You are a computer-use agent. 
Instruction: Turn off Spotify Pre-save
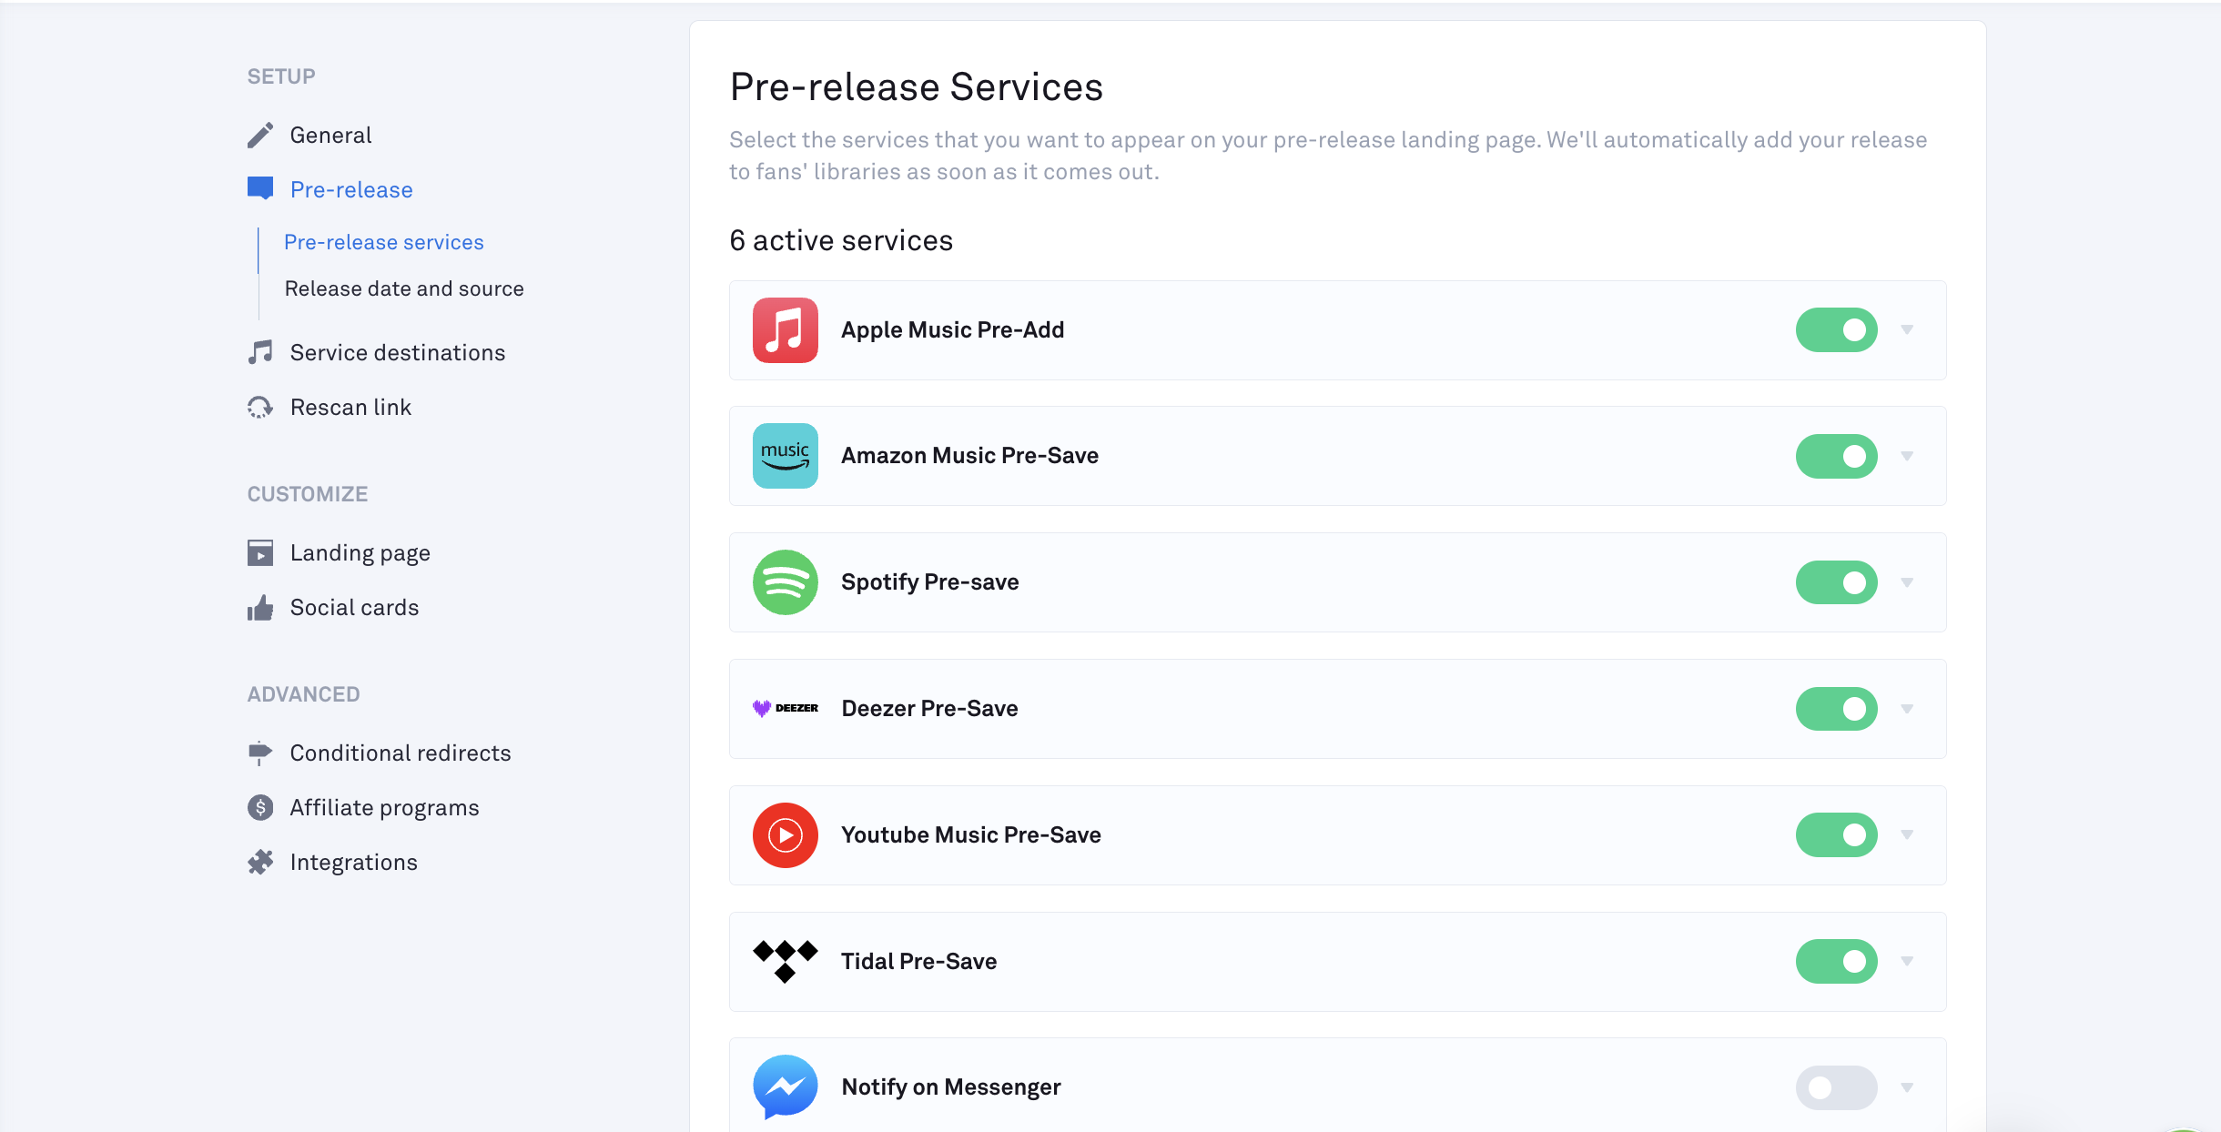tap(1837, 582)
